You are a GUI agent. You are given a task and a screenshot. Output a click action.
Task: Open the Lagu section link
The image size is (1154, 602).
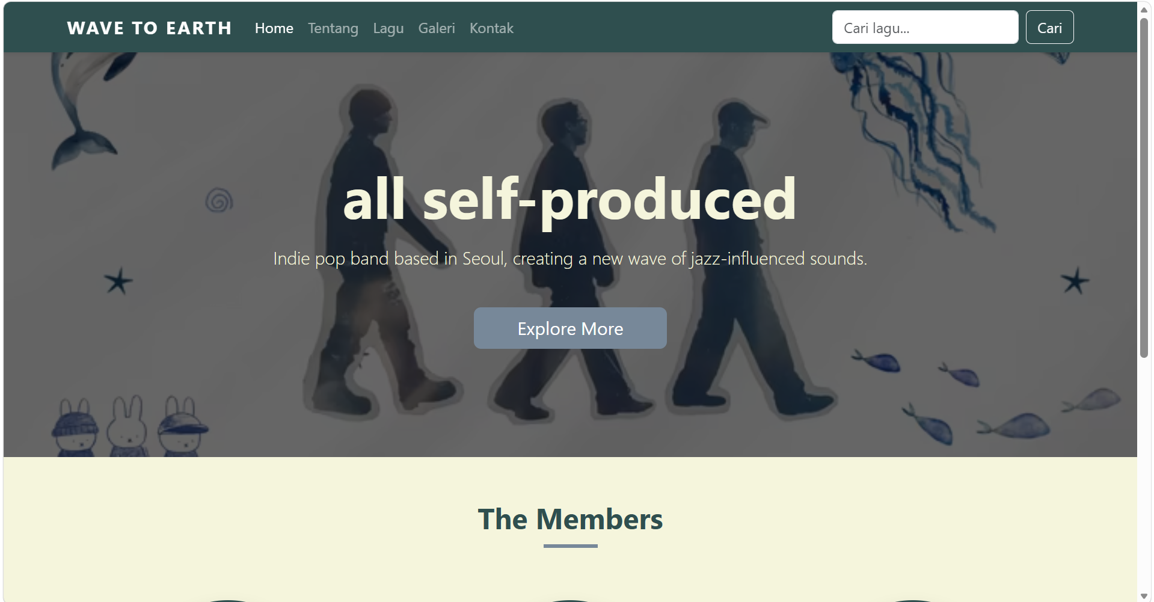[x=388, y=28]
